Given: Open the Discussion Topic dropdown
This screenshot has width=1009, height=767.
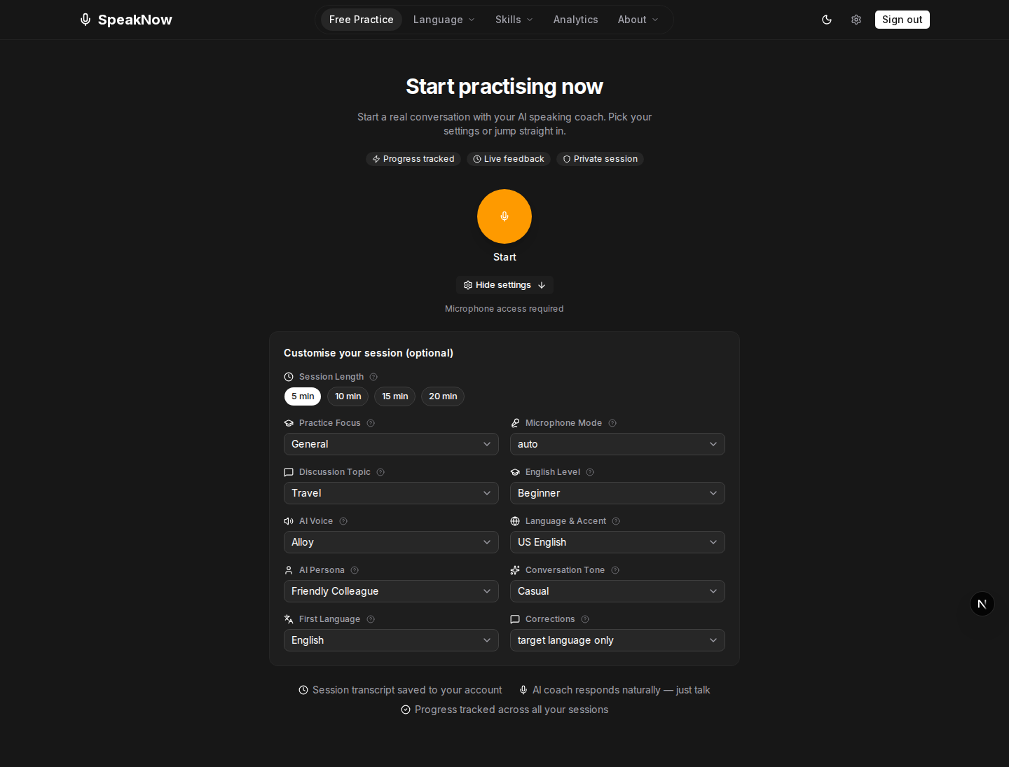Looking at the screenshot, I should (x=390, y=493).
